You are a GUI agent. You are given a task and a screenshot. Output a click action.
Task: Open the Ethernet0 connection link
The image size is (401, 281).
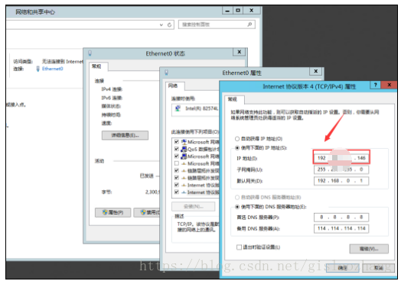pos(53,69)
